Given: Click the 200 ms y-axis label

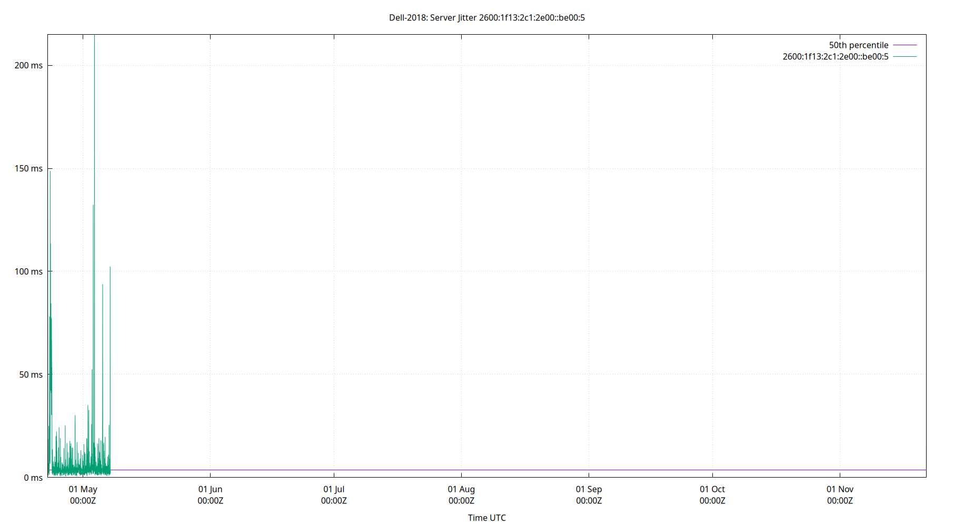Looking at the screenshot, I should pos(29,65).
